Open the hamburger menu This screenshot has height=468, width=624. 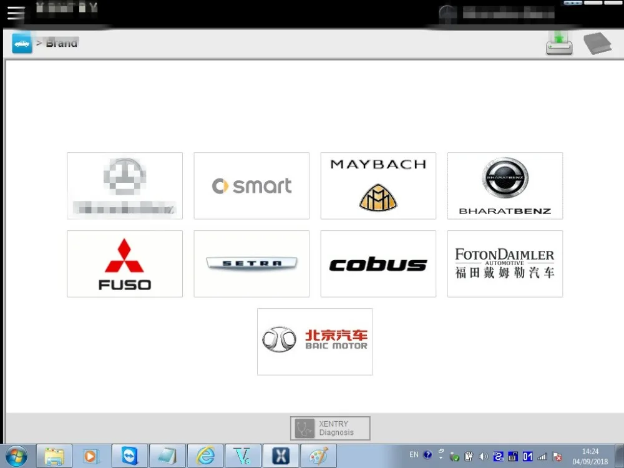click(x=16, y=13)
